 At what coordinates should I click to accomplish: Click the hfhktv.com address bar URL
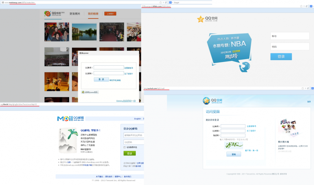point(156,6)
